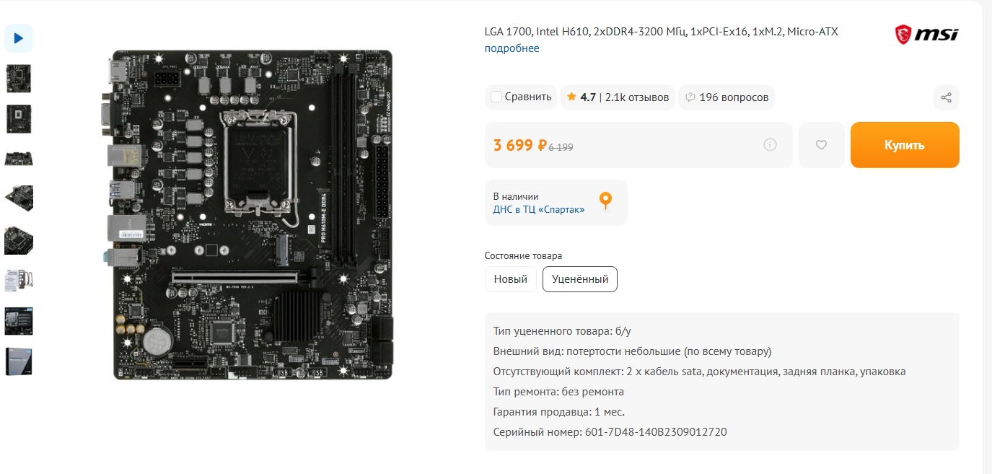Add product to favorites with heart icon
Viewport: 992px width, 474px height.
click(821, 145)
